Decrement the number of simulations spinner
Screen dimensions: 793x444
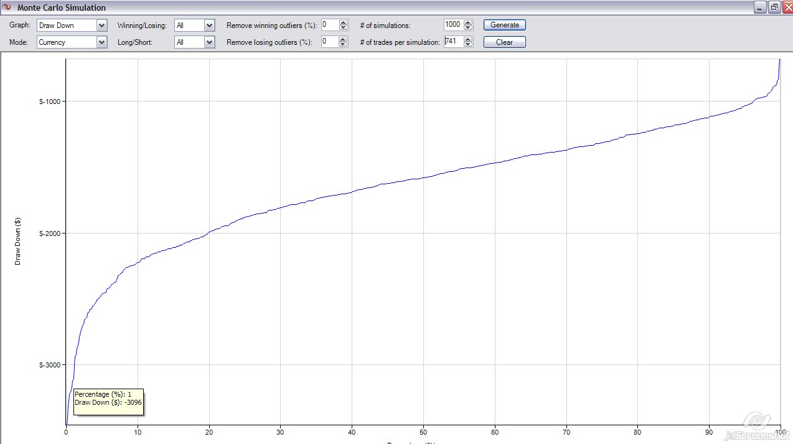point(468,28)
